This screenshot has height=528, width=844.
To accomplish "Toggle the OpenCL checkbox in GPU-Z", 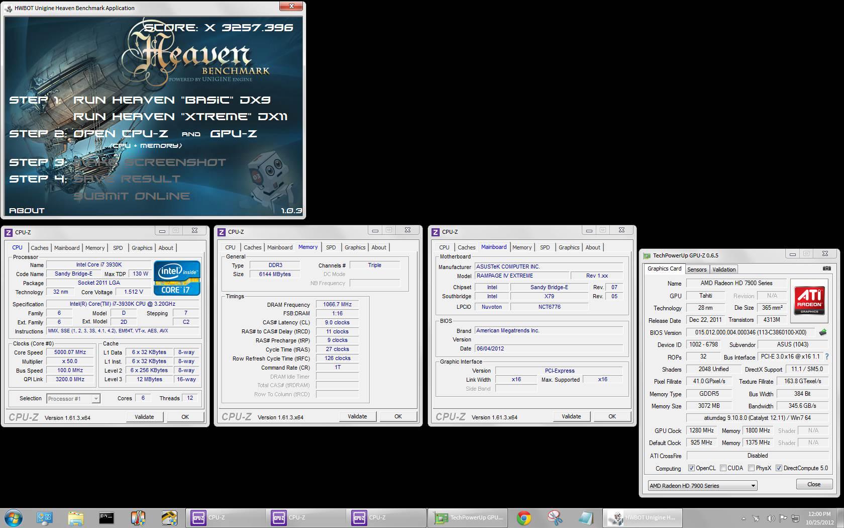I will tap(691, 468).
